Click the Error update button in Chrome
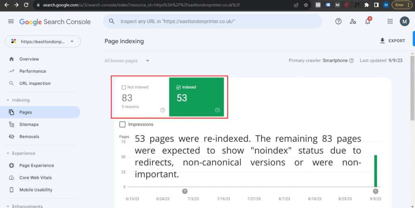Screen dimensions: 415x208 click(x=402, y=5)
